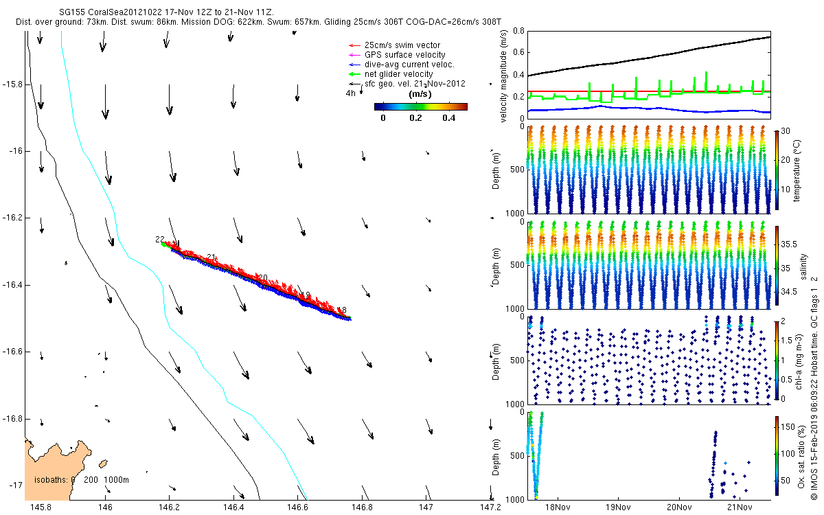Viewport: 824px width, 515px height.
Task: Click the latitude tick label '-16.8'
Action: [13, 418]
